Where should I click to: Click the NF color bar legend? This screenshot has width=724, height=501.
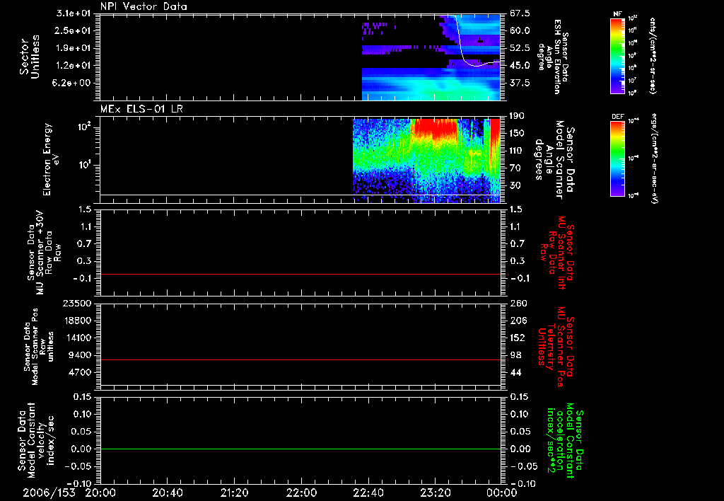(x=617, y=56)
